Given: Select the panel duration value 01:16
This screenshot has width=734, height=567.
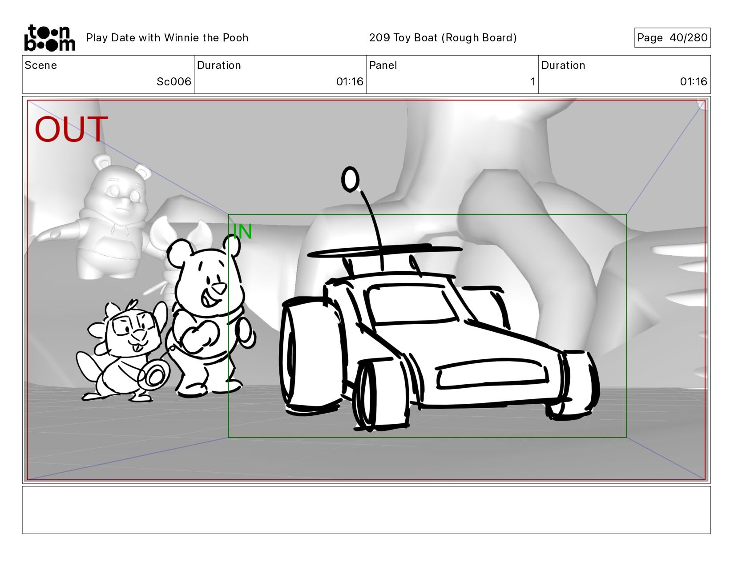Looking at the screenshot, I should click(x=694, y=82).
